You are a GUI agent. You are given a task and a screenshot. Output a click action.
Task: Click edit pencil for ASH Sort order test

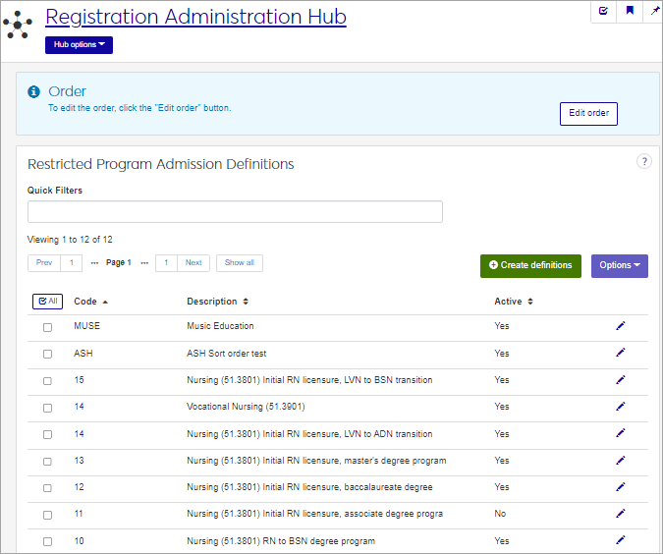[620, 353]
